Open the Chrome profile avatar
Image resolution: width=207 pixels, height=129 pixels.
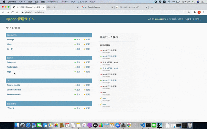(199, 12)
